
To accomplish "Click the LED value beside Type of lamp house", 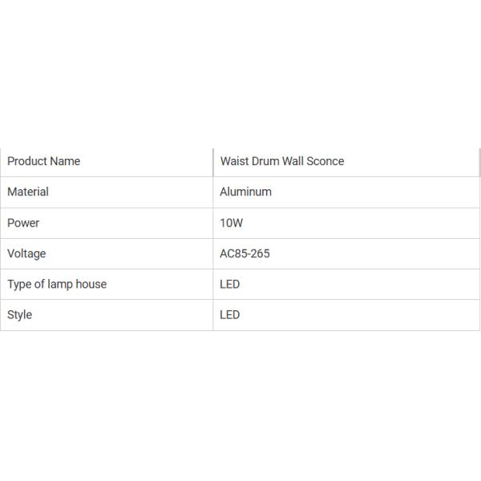I will click(230, 284).
